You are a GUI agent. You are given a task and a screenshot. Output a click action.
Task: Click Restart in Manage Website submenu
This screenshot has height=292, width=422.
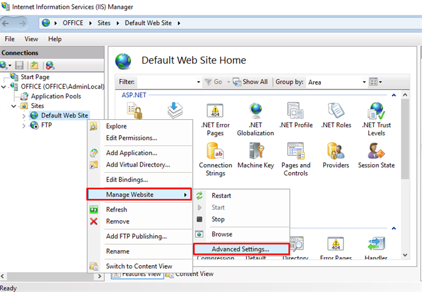[x=242, y=195]
